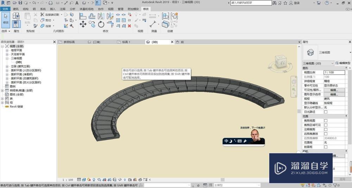Select the Rotate tool
Image resolution: width=352 pixels, height=188 pixels.
(101, 24)
